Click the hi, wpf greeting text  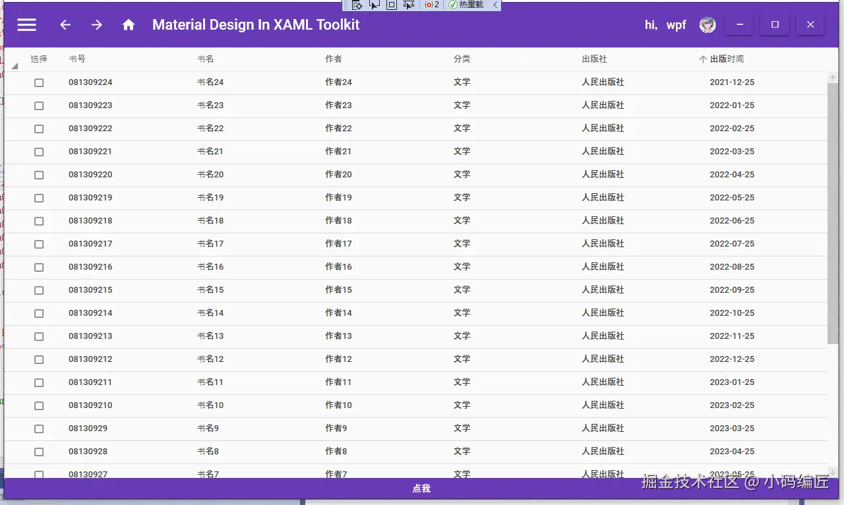(665, 24)
